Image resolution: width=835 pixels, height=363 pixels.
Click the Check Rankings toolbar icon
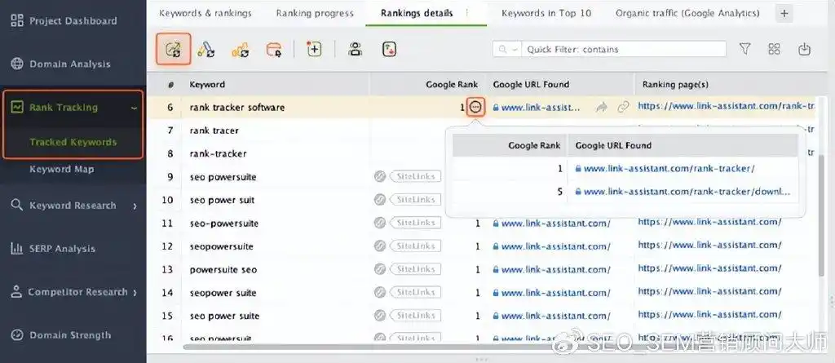(173, 50)
